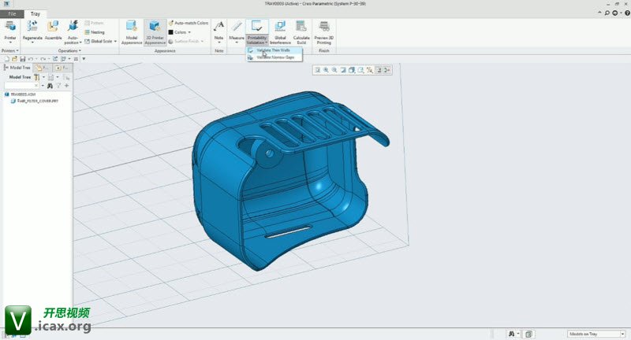Select Validate Thin Walls option
The width and height of the screenshot is (631, 340).
(273, 50)
